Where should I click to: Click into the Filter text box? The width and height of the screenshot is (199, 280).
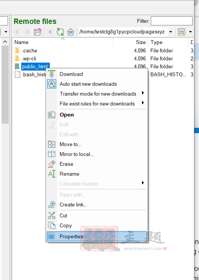click(171, 21)
